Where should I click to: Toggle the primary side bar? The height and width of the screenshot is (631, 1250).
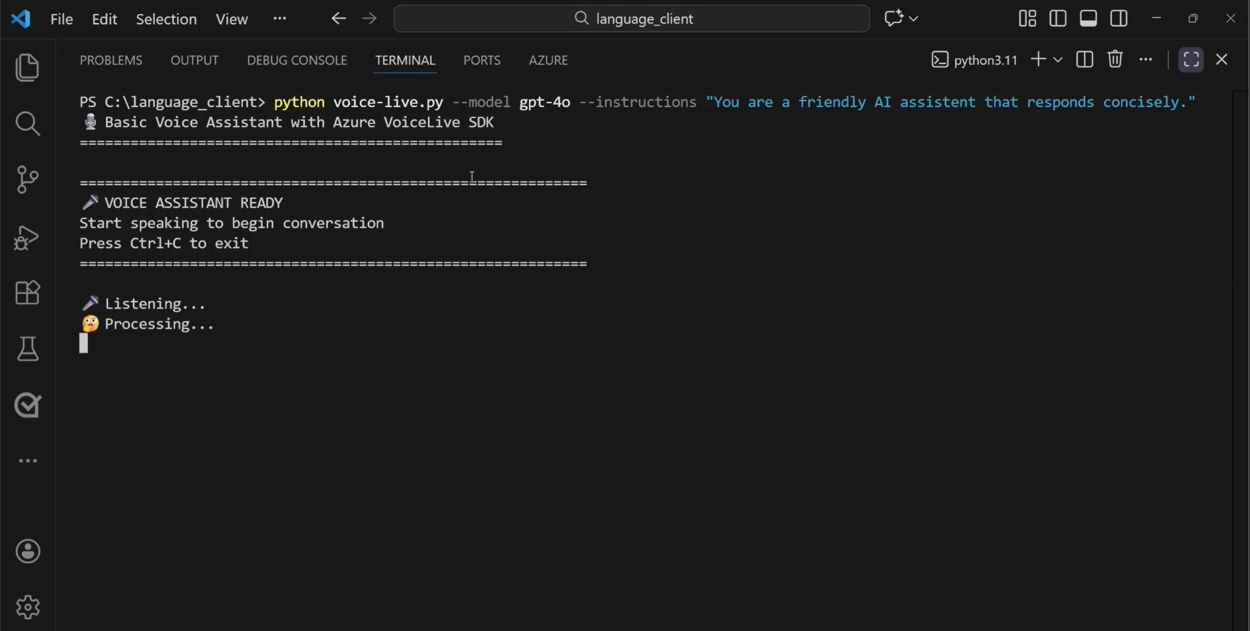1058,19
